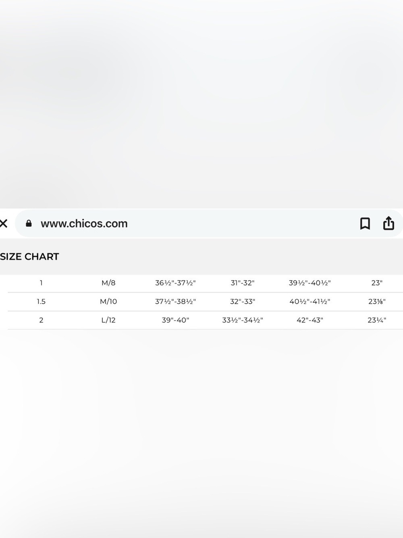Select the 40½"-41½" measurement cell
Viewport: 403px width, 538px height.
[x=310, y=301]
